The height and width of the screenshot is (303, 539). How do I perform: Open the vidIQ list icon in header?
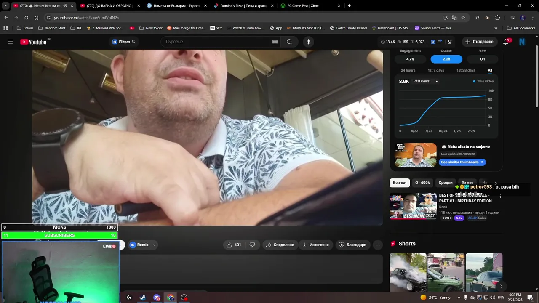440,42
